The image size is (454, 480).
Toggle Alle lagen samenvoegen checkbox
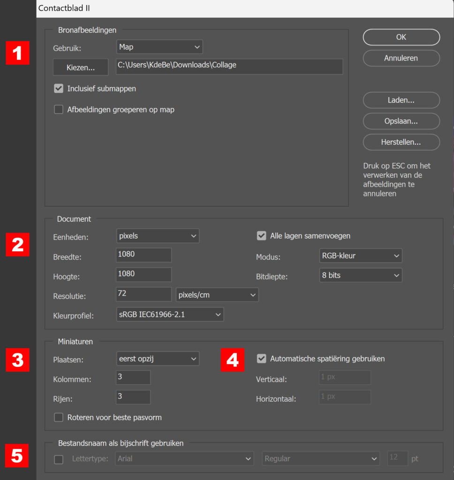[262, 236]
